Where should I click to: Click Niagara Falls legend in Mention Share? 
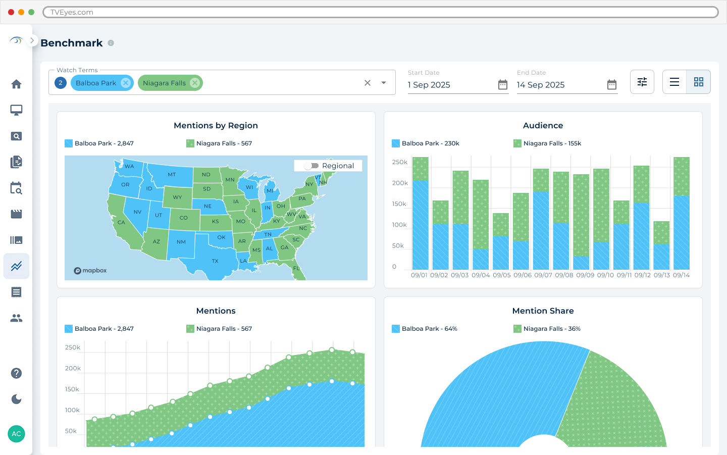point(547,329)
